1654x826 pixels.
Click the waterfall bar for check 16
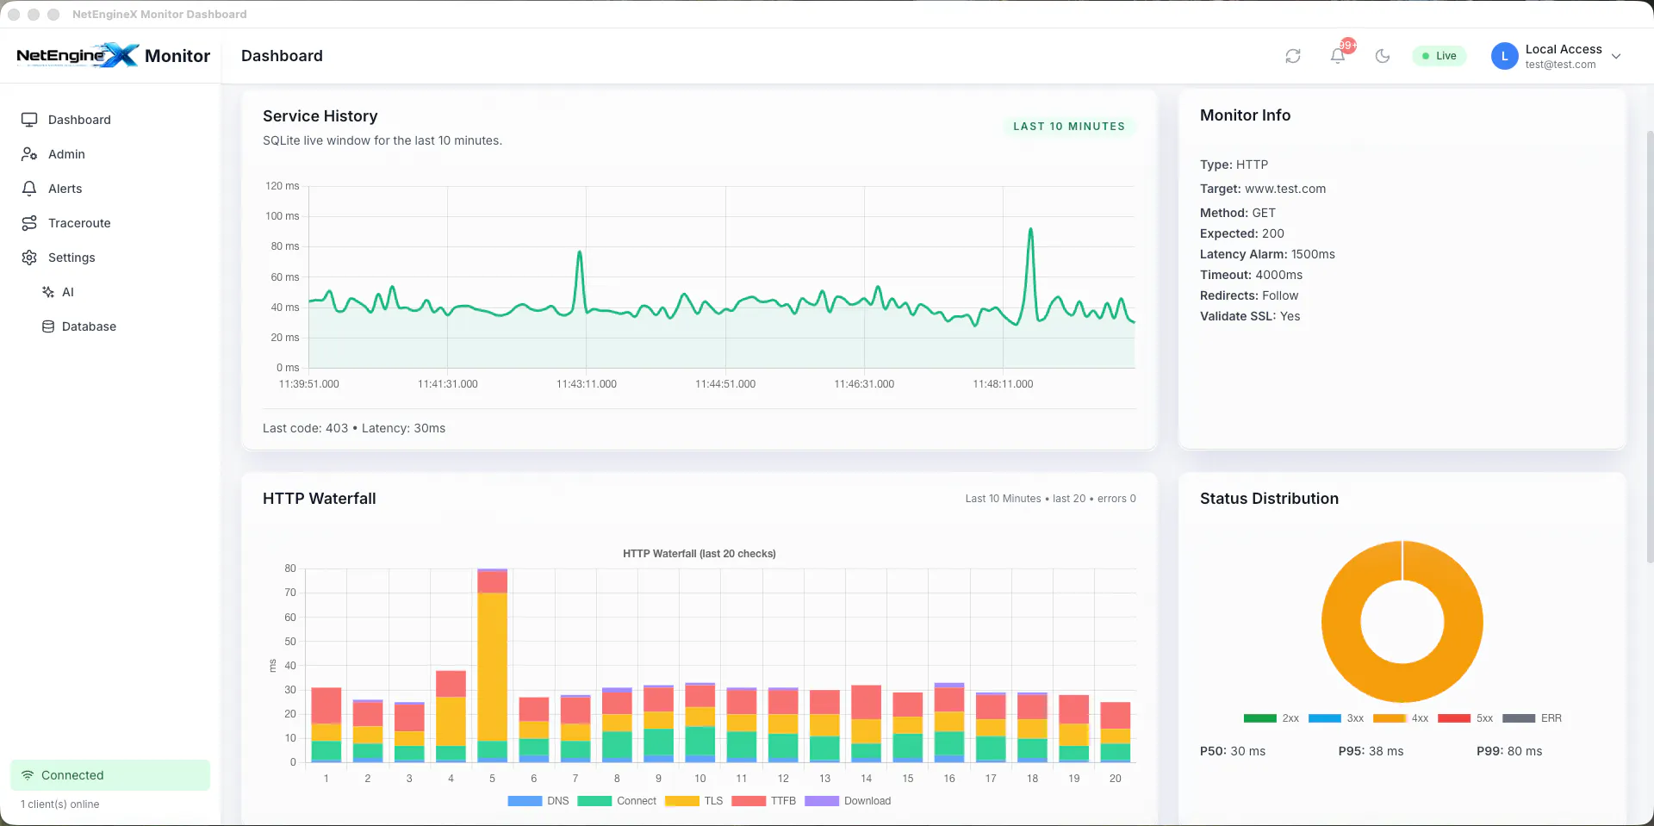949,723
